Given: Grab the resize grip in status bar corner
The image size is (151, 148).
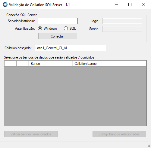Looking at the screenshot, I should coord(149,146).
